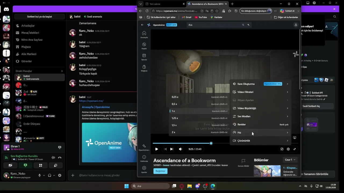Click the Sorun Bildir flag icon
Viewport: 344px width, 193px height.
(x=243, y=161)
